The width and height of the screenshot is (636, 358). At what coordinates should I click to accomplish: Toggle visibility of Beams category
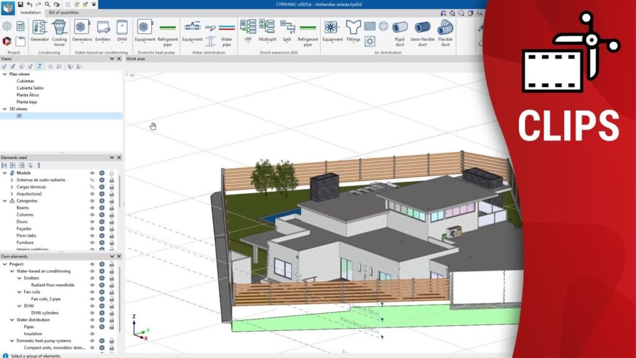pos(93,208)
